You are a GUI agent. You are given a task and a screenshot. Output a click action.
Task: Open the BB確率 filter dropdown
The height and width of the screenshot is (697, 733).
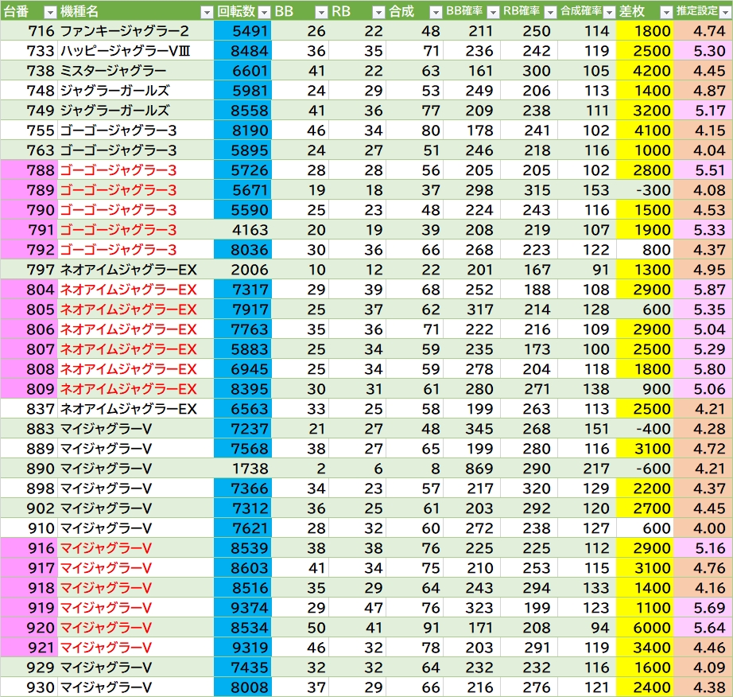tap(492, 12)
